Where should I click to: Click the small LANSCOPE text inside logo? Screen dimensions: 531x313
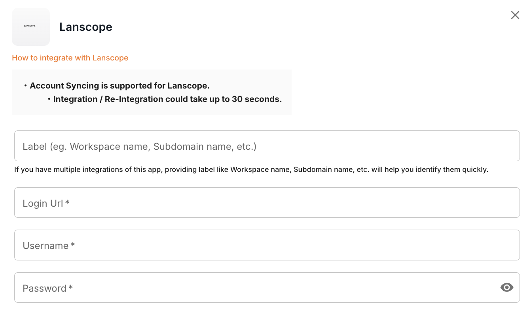pyautogui.click(x=30, y=26)
